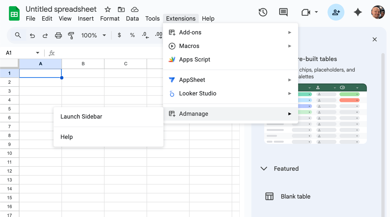
Task: Select row 1 header
Action: click(9, 73)
